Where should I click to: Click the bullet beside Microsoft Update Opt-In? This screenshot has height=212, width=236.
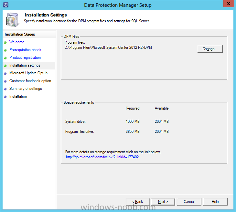5,73
